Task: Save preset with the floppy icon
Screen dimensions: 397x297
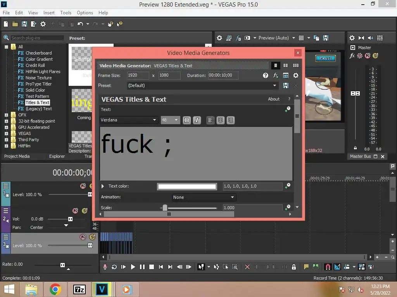Action: coord(286,85)
